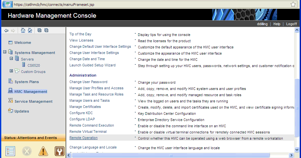Image resolution: width=301 pixels, height=158 pixels.
Task: Click the horizontal scrollbar right arrow
Action: 292,155
